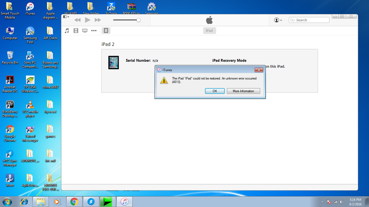
Task: Open iTunes from the Windows taskbar
Action: 124,202
